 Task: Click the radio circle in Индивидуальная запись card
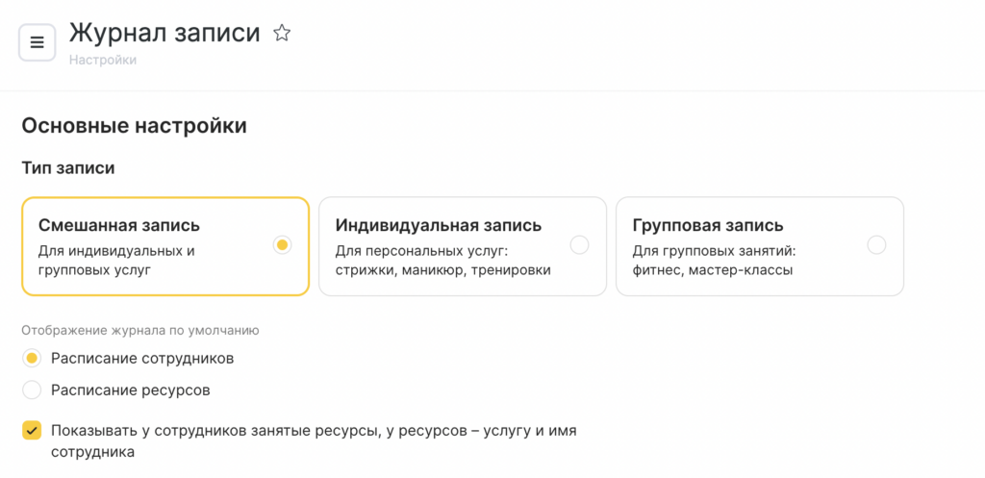click(x=579, y=245)
